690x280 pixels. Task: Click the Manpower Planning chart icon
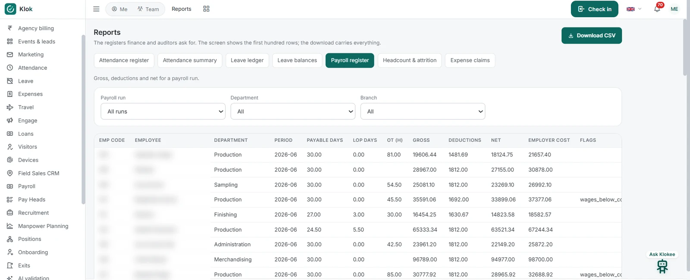pyautogui.click(x=10, y=226)
